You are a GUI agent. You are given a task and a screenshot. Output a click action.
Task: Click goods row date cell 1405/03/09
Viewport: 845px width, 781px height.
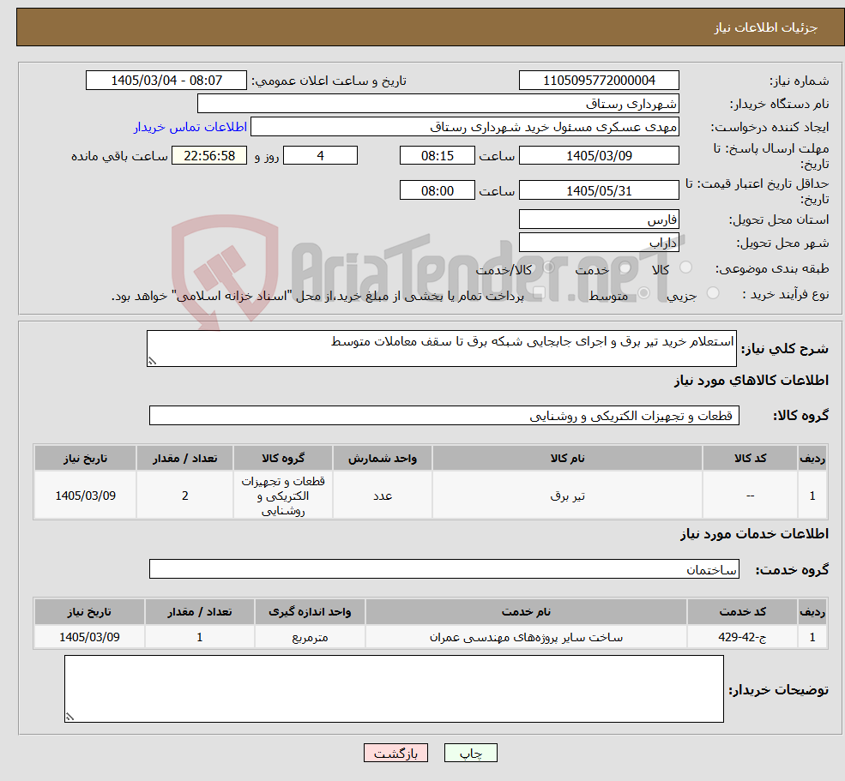(85, 496)
